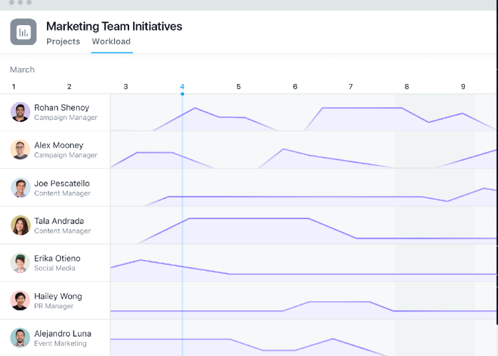Select date 3 in the timeline header
The width and height of the screenshot is (498, 356).
point(126,87)
